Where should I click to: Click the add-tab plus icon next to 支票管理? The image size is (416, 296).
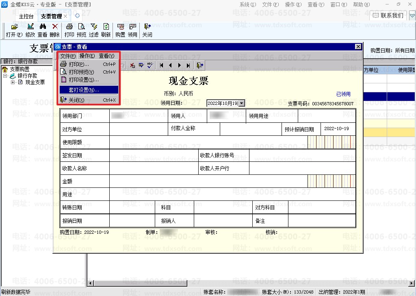(77, 16)
